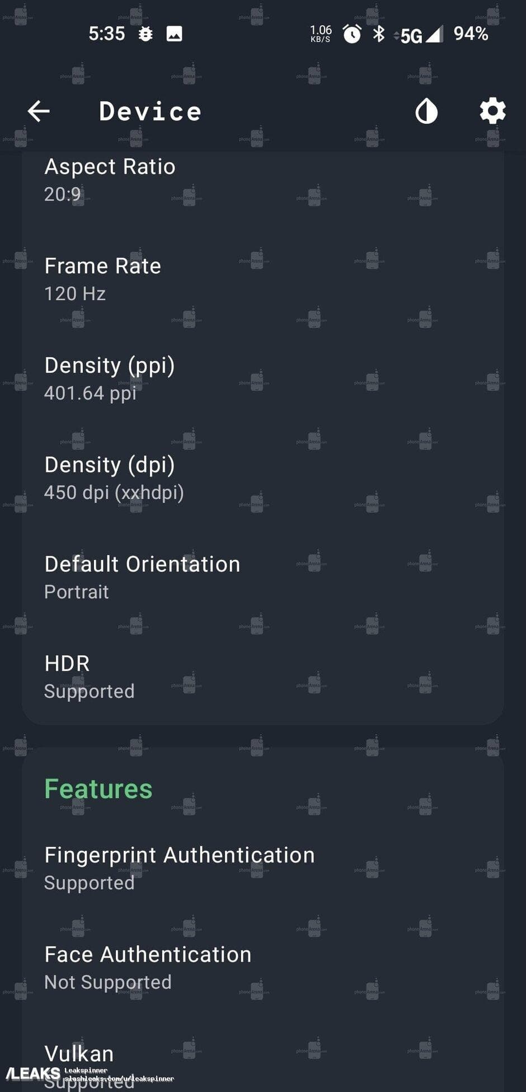The image size is (526, 1092).
Task: Tap the Features section header
Action: (x=98, y=788)
